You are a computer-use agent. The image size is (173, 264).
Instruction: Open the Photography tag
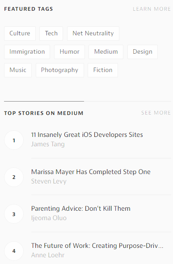tap(60, 70)
